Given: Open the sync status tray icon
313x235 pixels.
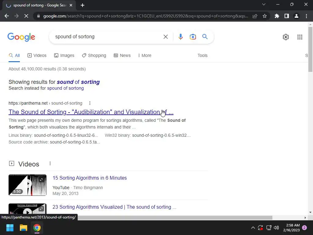Looking at the screenshot, I should coord(260,228).
